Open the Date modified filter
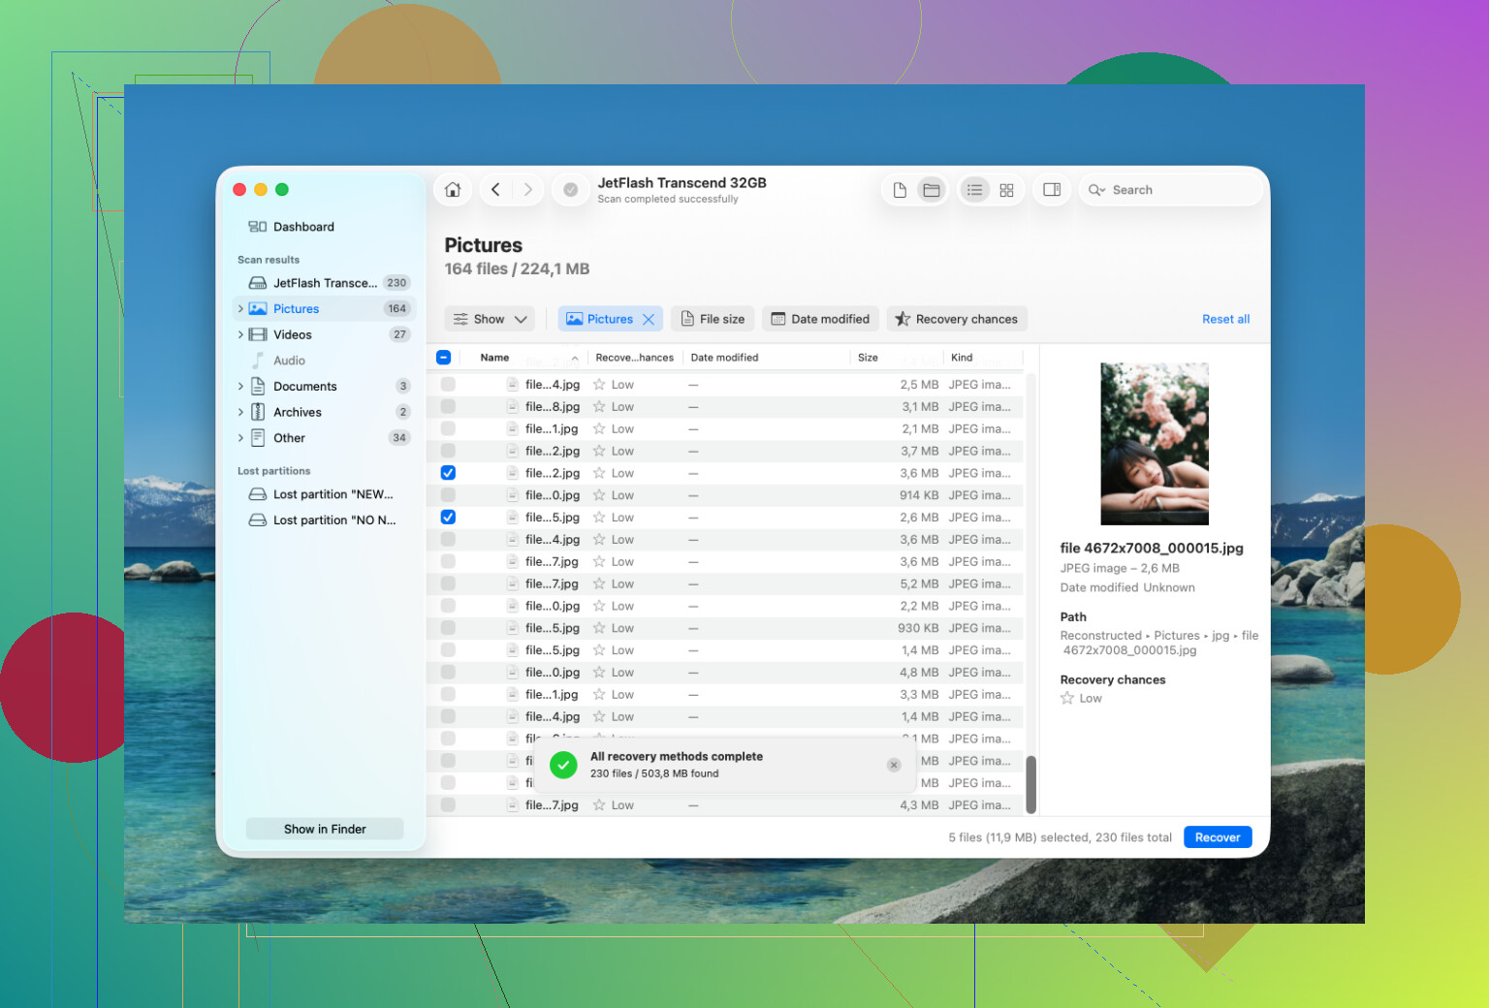Image resolution: width=1489 pixels, height=1008 pixels. [x=820, y=319]
